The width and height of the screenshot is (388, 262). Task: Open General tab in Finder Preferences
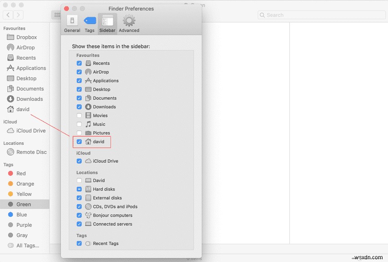pyautogui.click(x=72, y=24)
